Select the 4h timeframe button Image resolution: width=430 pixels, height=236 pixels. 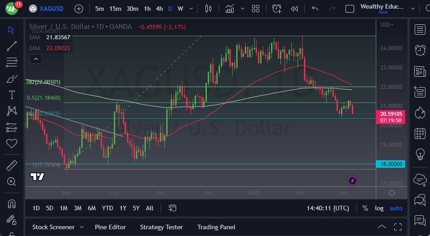pyautogui.click(x=159, y=9)
